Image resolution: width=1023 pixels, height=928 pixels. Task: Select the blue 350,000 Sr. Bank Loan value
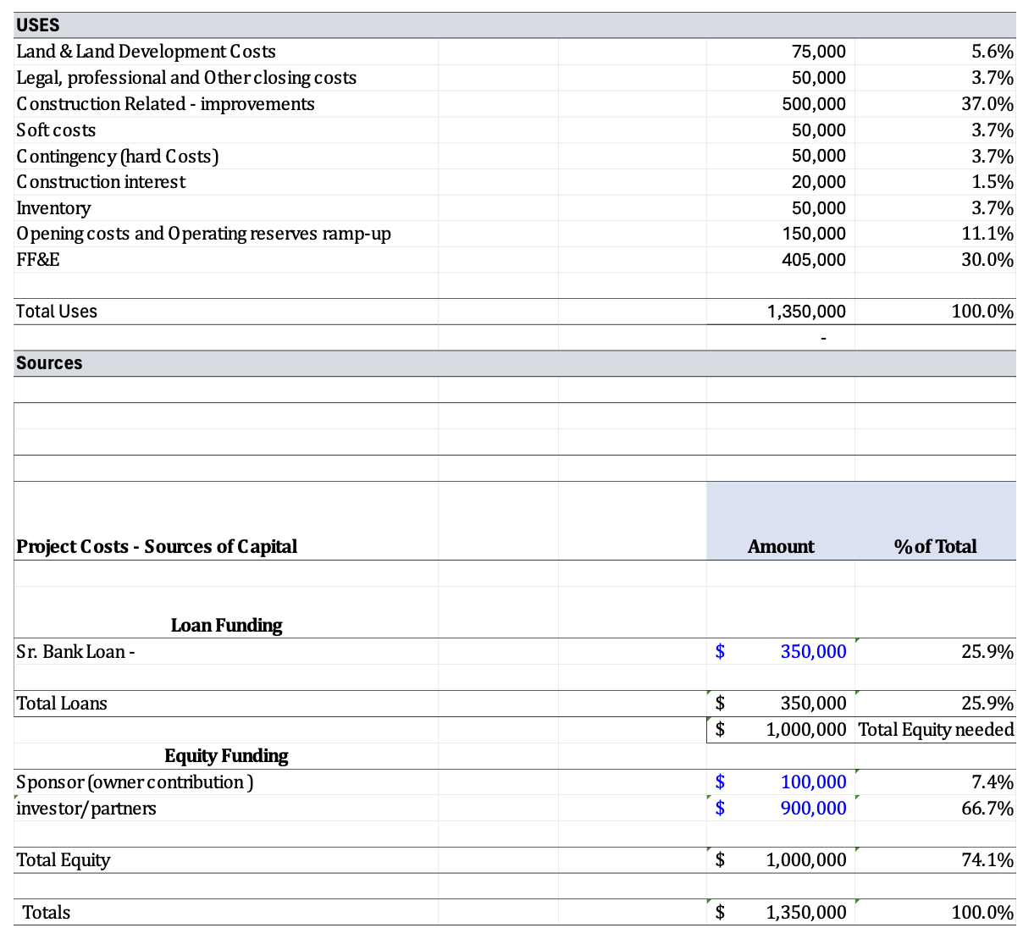813,652
